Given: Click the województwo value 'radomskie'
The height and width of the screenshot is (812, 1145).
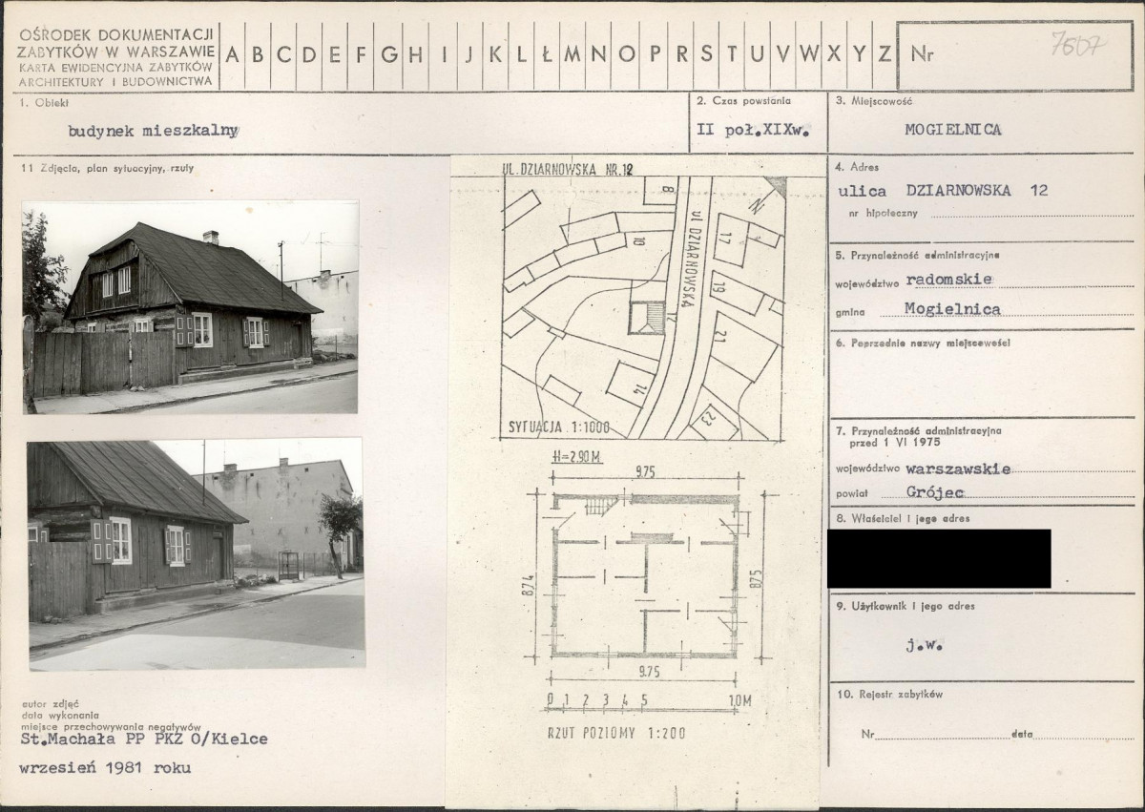Looking at the screenshot, I should point(948,279).
